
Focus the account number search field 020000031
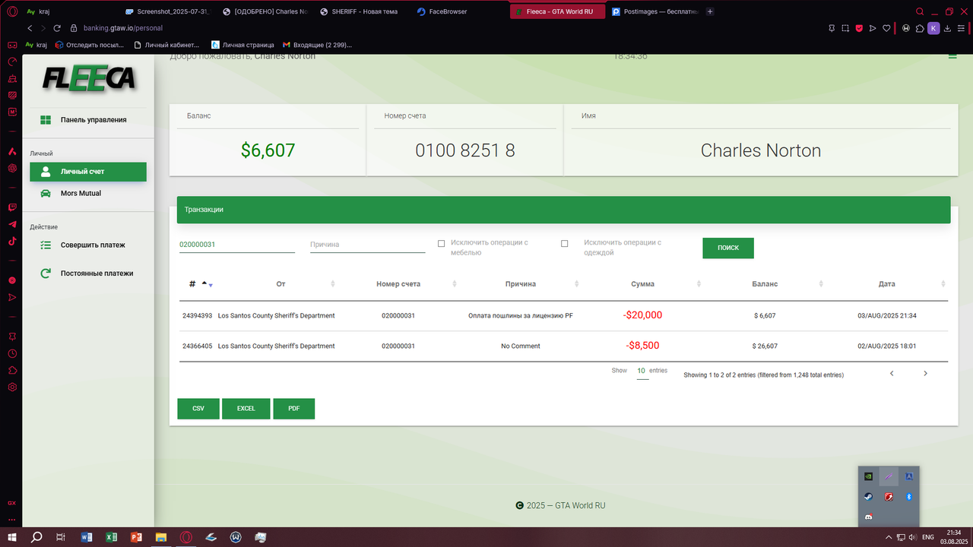point(237,245)
